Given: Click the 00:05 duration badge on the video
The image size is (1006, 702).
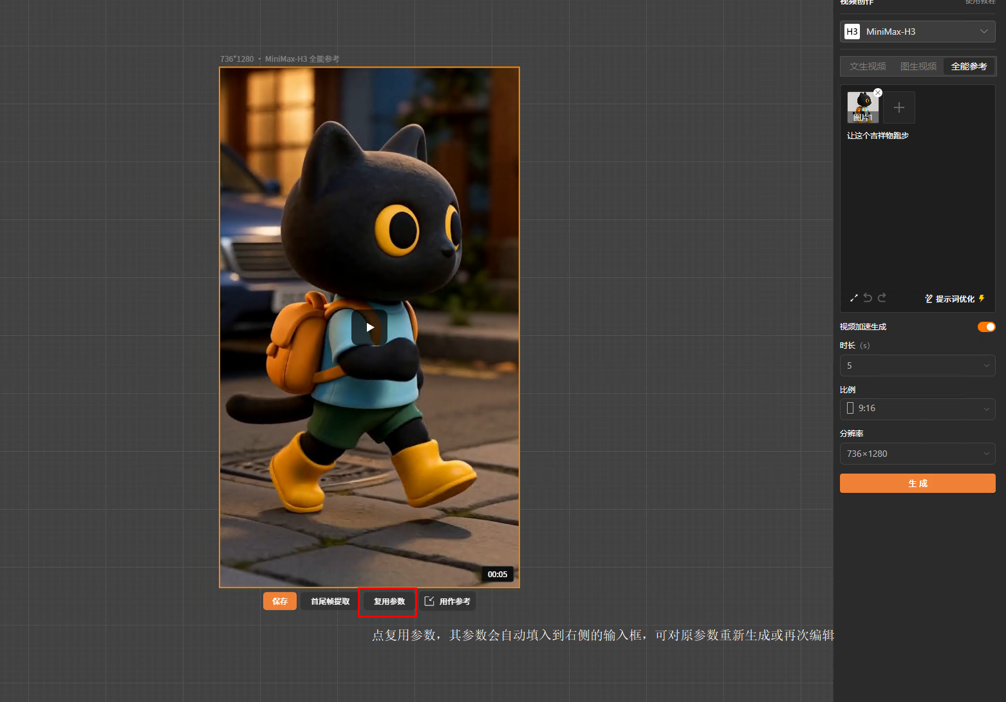Looking at the screenshot, I should tap(498, 574).
